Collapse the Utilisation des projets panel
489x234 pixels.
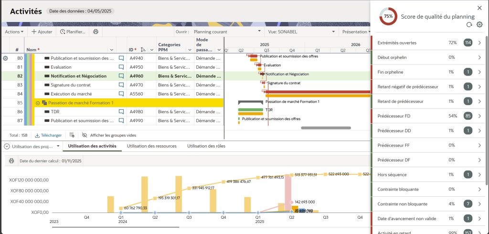point(7,146)
